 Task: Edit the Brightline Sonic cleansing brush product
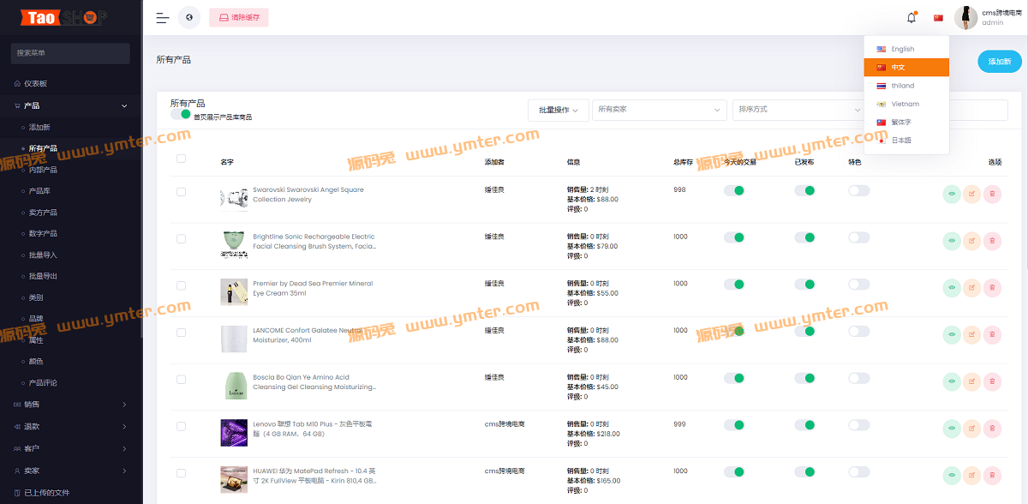pyautogui.click(x=972, y=242)
